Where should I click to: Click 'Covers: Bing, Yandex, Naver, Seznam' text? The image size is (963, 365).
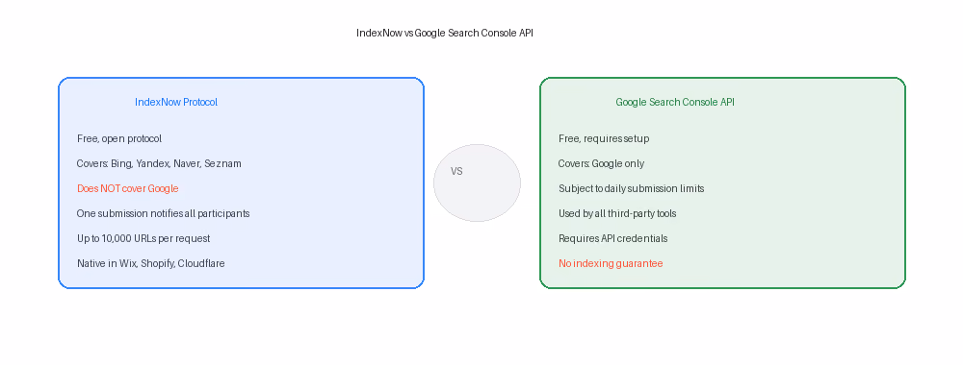click(x=159, y=163)
